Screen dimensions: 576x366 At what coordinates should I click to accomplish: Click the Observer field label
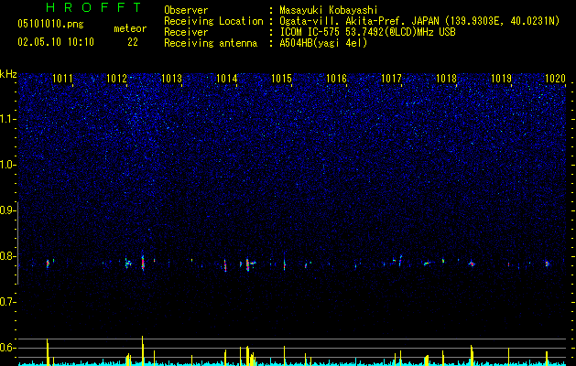(186, 11)
